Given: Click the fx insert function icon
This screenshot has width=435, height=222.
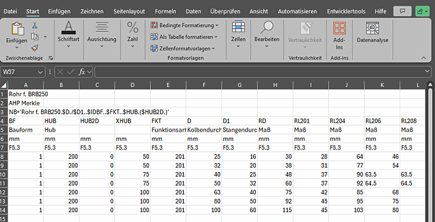Looking at the screenshot, I should point(82,72).
